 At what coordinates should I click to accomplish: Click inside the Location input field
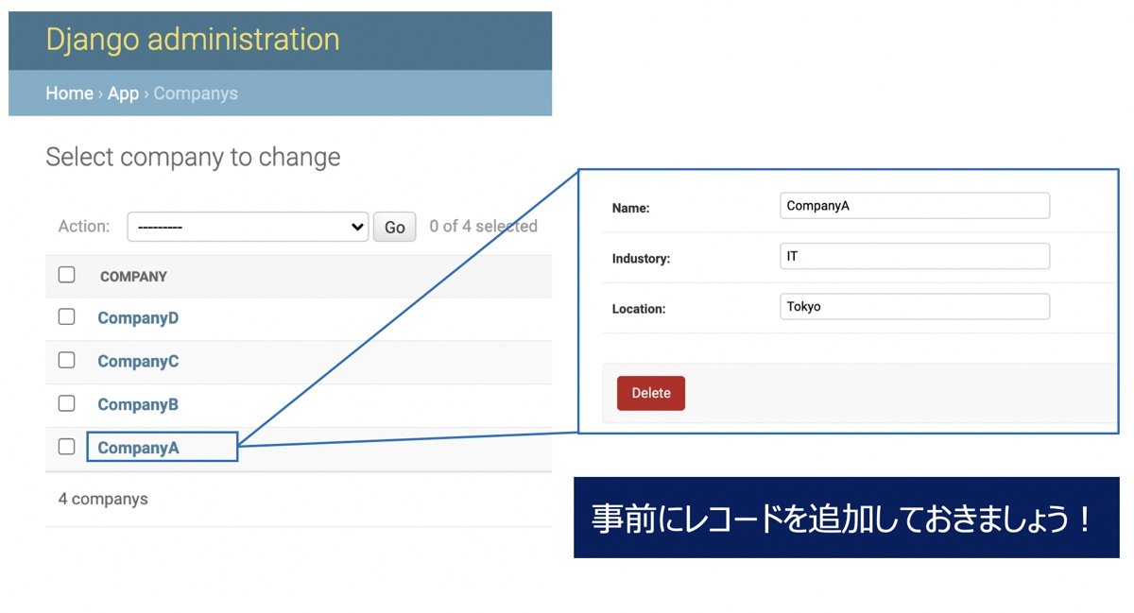pyautogui.click(x=914, y=306)
